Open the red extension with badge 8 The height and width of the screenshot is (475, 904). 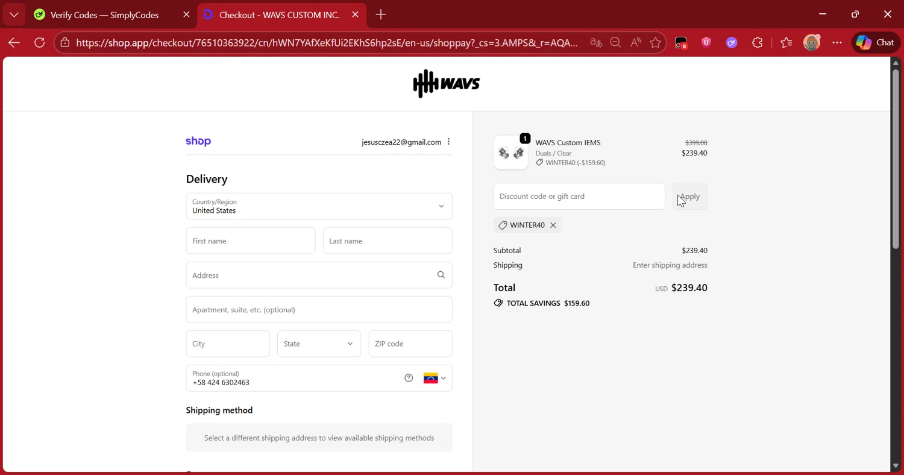(x=680, y=43)
